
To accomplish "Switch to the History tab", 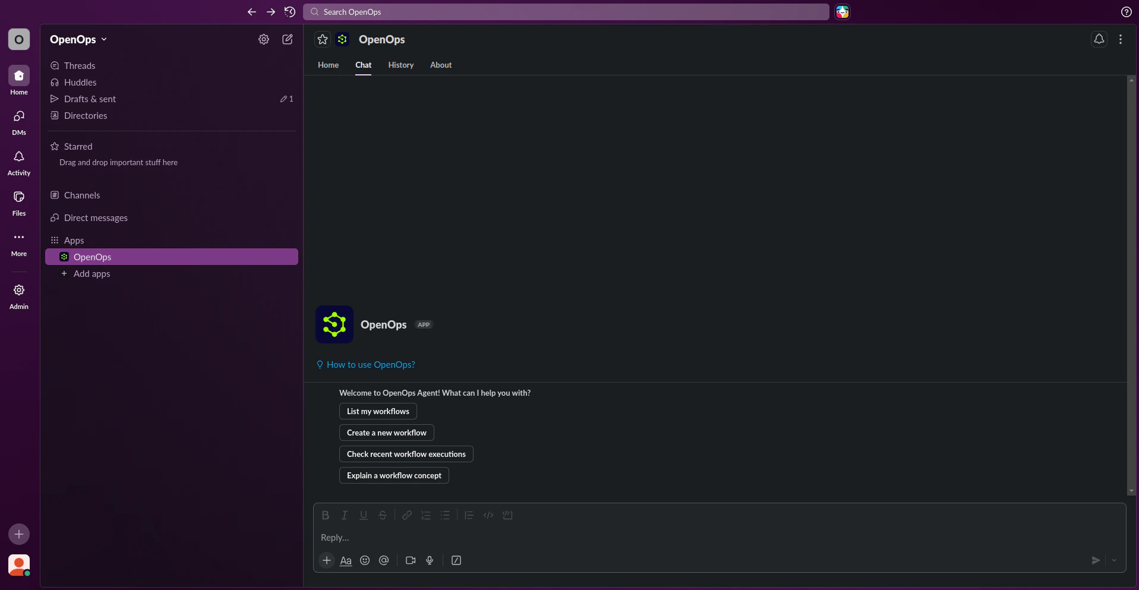I will tap(401, 65).
